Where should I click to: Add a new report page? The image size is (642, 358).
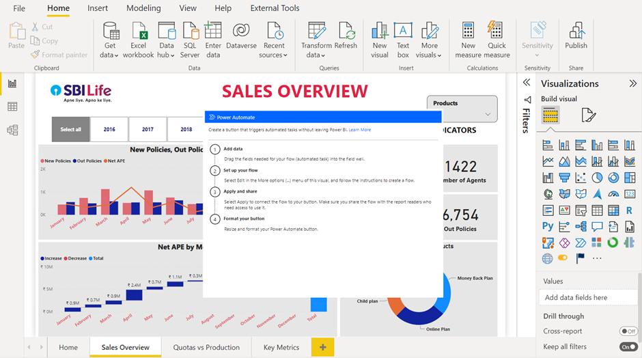point(322,347)
